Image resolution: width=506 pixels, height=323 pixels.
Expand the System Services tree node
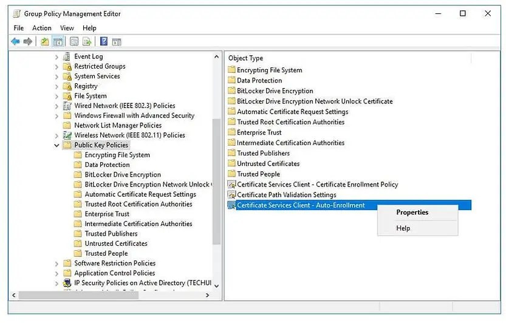coord(56,76)
